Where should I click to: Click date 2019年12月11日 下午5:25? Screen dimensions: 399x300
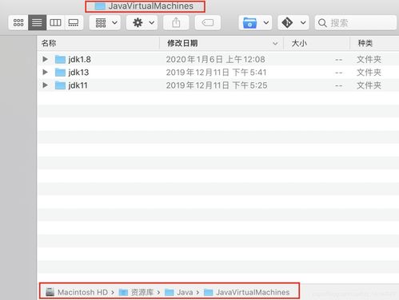click(x=217, y=85)
